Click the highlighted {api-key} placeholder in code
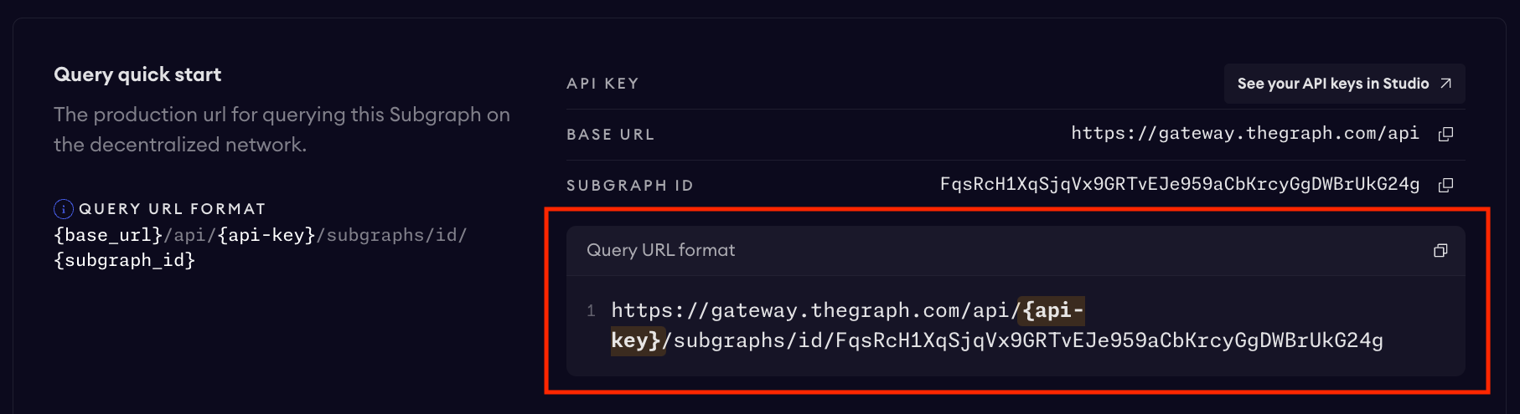 point(1052,311)
